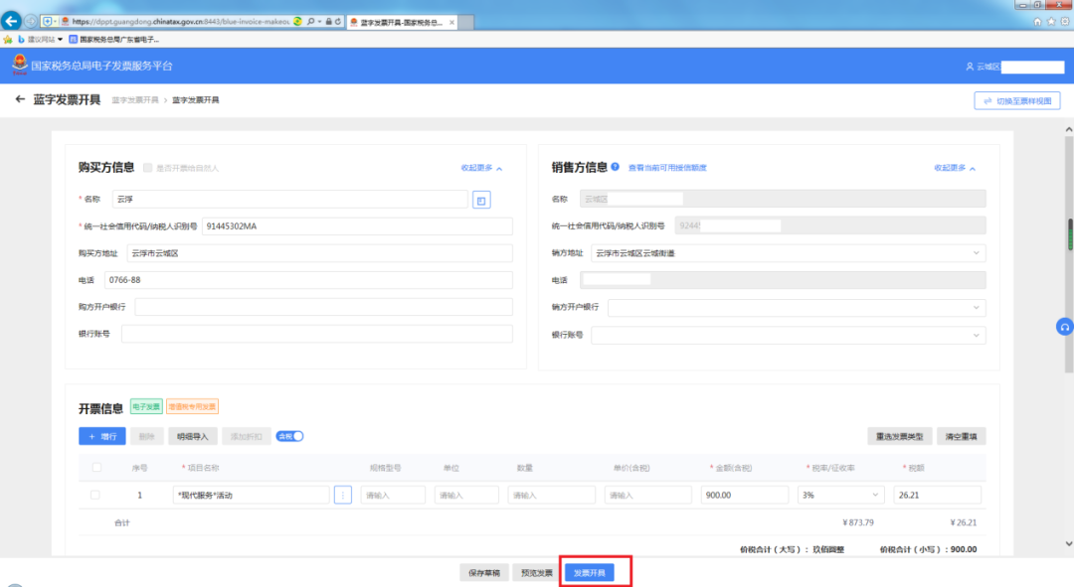Screen dimensions: 1074x587
Task: Click the 增行 add row button
Action: click(102, 436)
